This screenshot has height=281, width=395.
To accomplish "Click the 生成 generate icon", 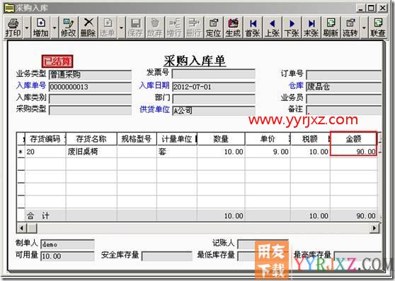I will point(233,28).
